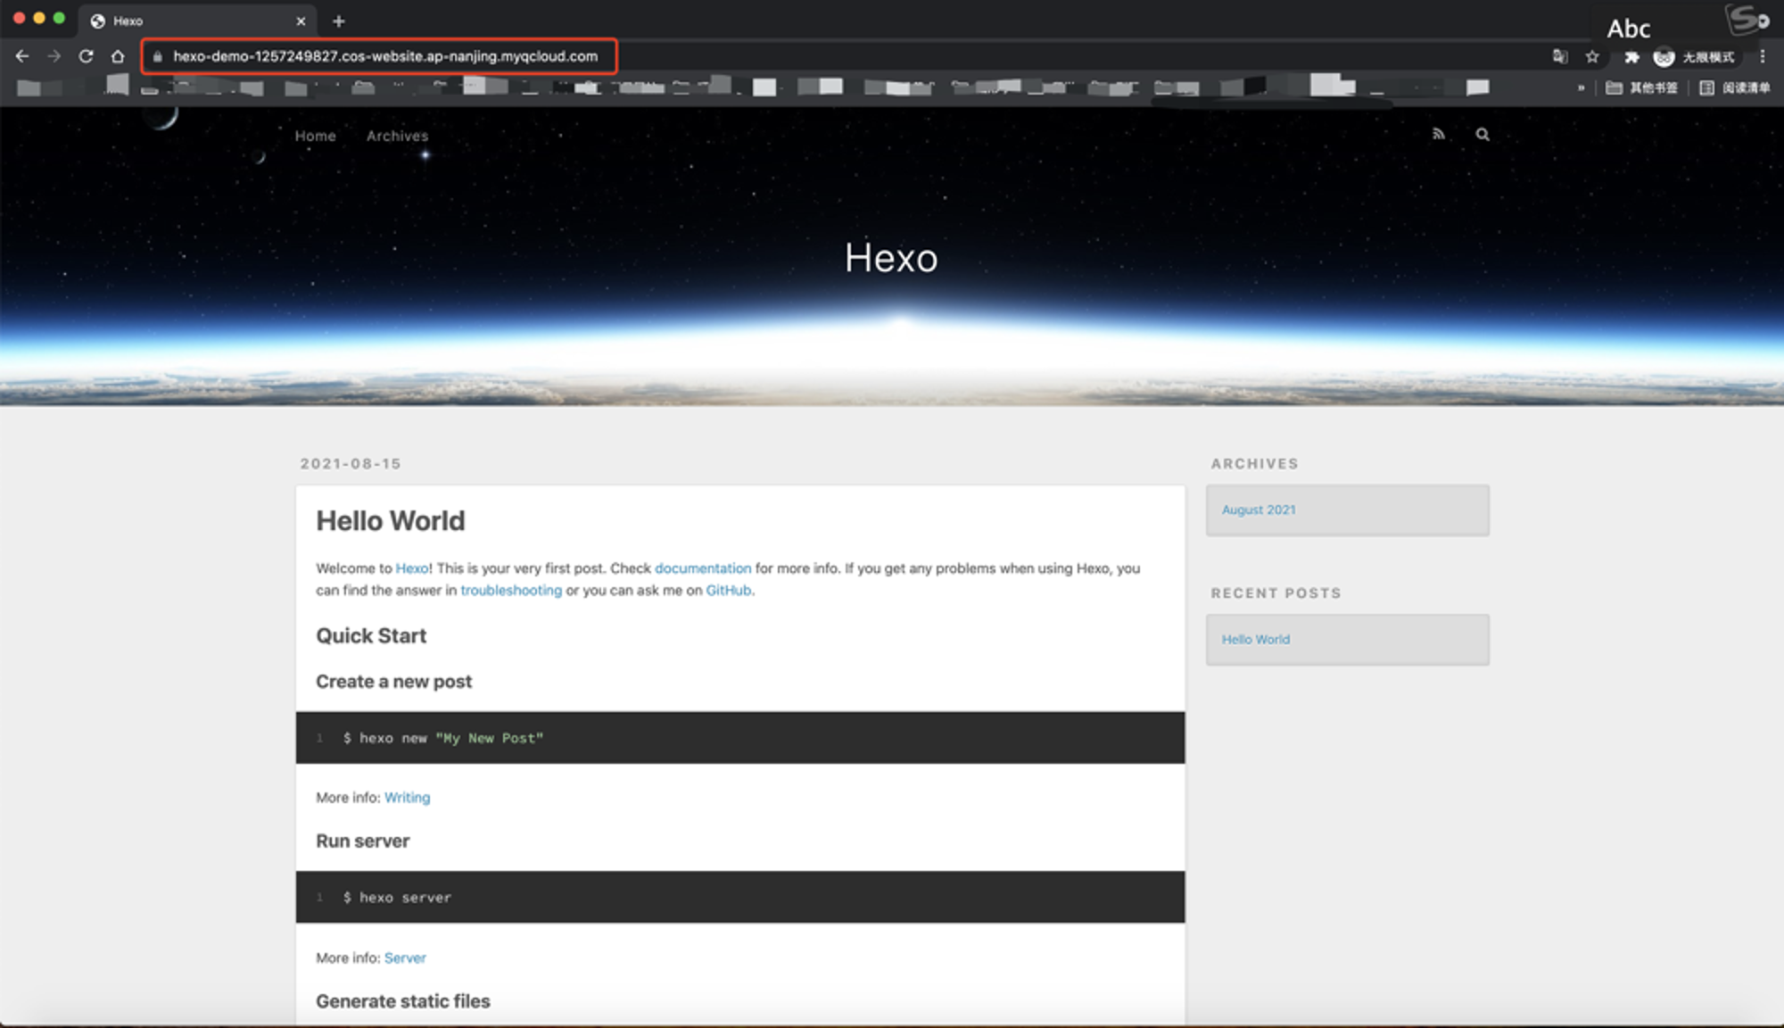Image resolution: width=1784 pixels, height=1028 pixels.
Task: Go back using browser back arrow
Action: tap(22, 56)
